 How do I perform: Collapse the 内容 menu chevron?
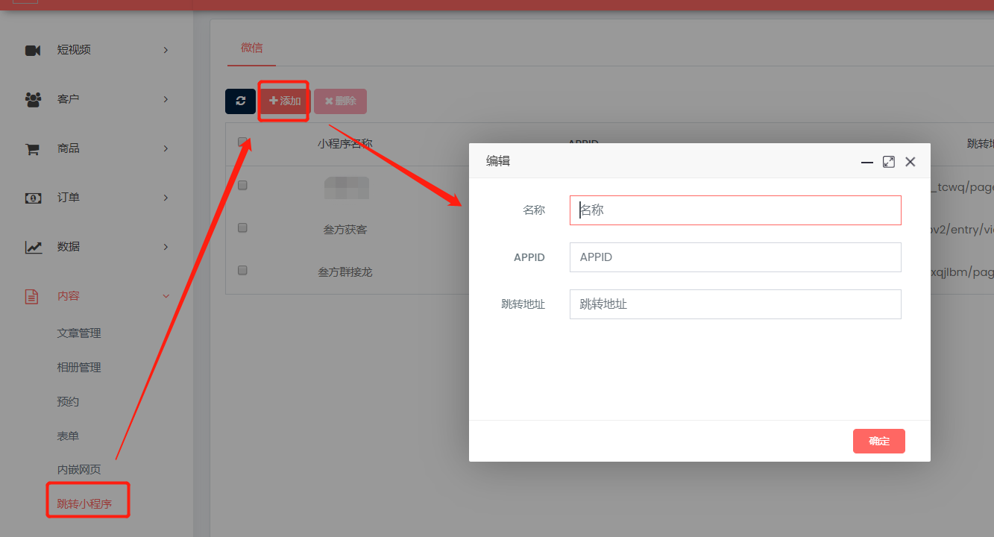point(166,296)
